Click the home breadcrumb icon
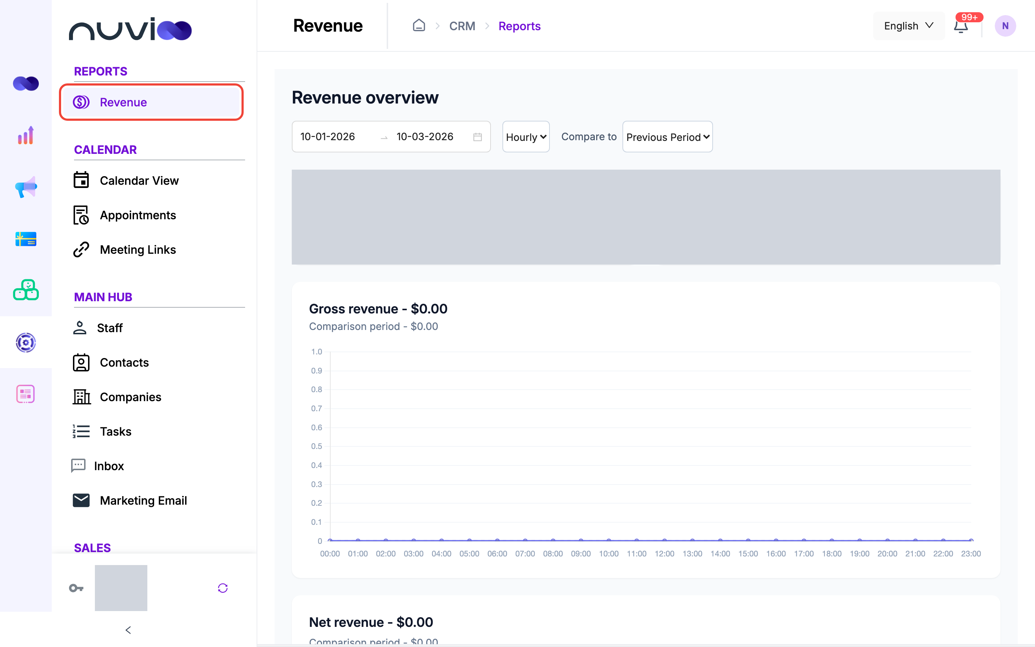 [419, 26]
